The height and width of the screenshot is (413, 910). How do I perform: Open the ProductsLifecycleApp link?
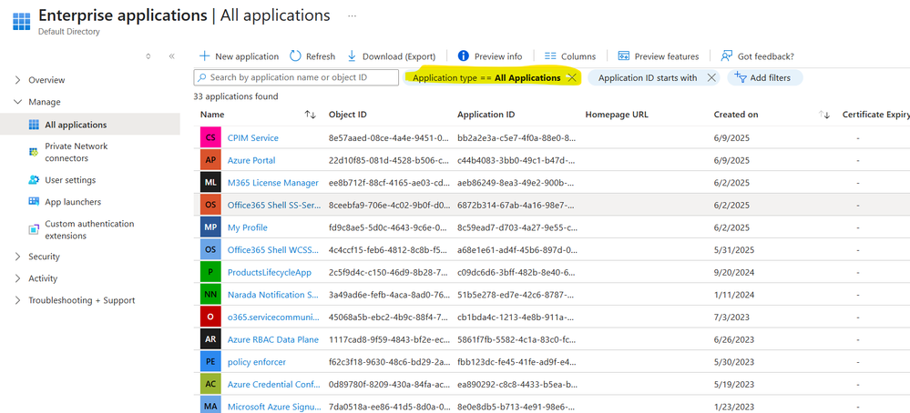coord(270,272)
